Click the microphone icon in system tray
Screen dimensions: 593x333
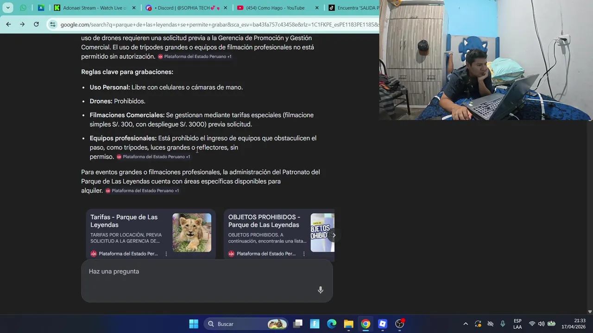tap(503, 324)
